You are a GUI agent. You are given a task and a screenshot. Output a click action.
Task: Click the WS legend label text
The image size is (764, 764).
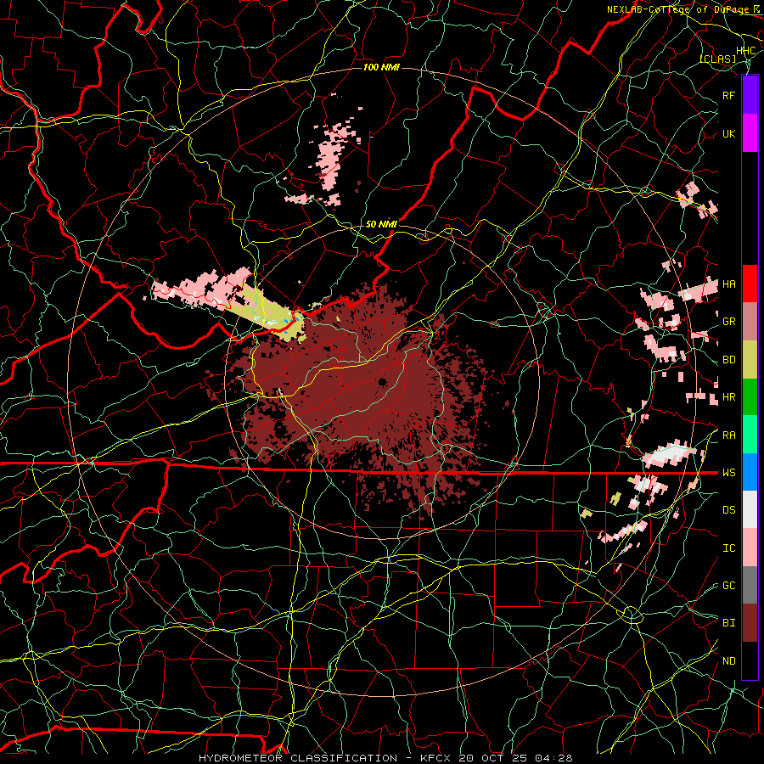[x=728, y=473]
